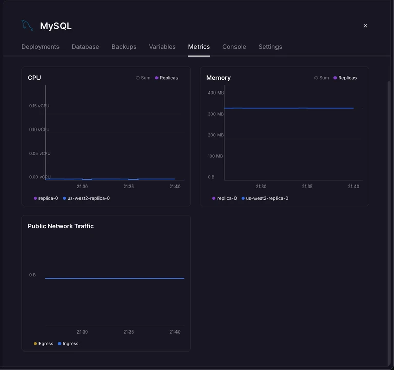Click the 400 MB axis label

215,92
